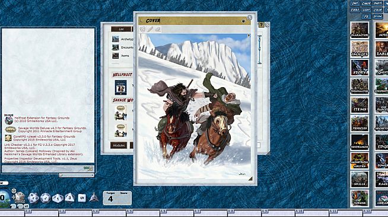Click the Chase button at top right

(366, 4)
